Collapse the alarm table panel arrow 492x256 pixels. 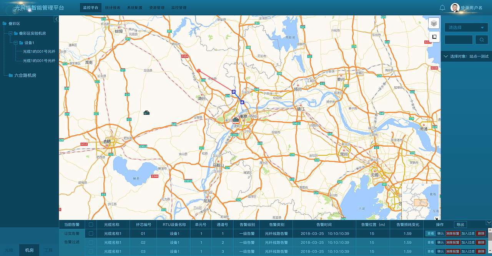tap(489, 223)
